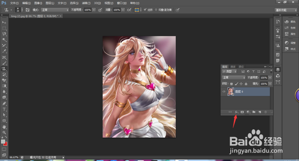Screen dimensions: 299x161
Task: Create a new layer icon
Action: (260, 112)
